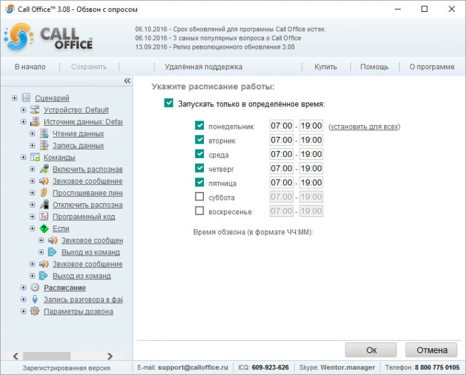Click the Прослушивание линии ear icon
466x375 pixels.
[x=44, y=192]
